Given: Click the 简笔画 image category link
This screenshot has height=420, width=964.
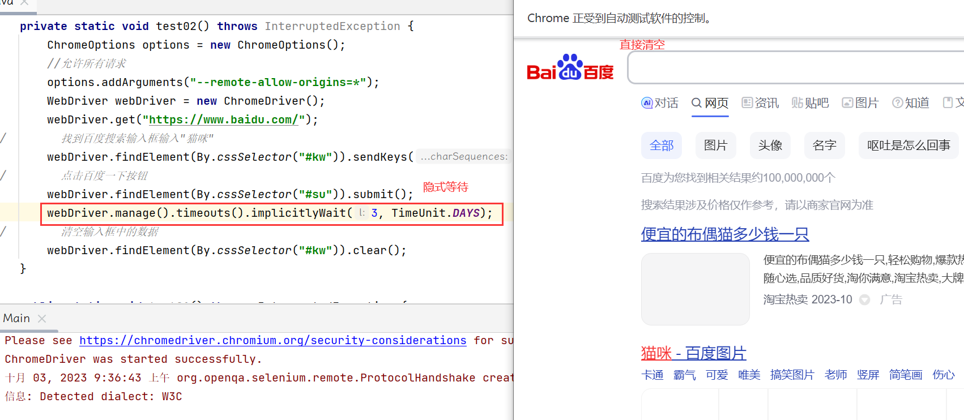Looking at the screenshot, I should pos(906,375).
